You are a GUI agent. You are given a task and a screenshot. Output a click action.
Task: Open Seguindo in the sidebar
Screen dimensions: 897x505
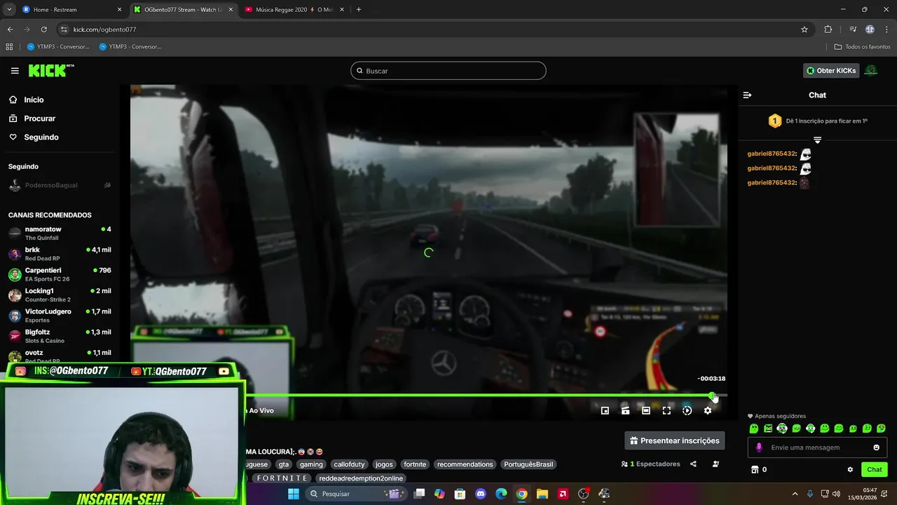(41, 137)
